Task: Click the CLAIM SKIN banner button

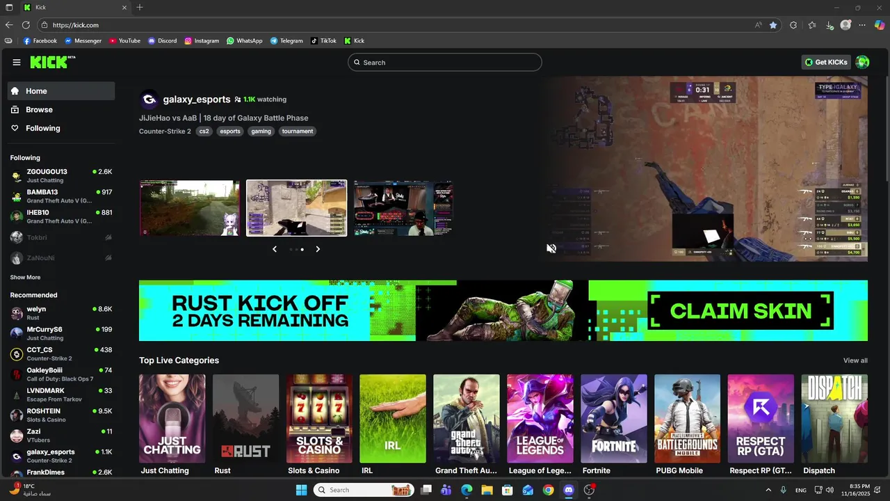Action: [x=740, y=311]
